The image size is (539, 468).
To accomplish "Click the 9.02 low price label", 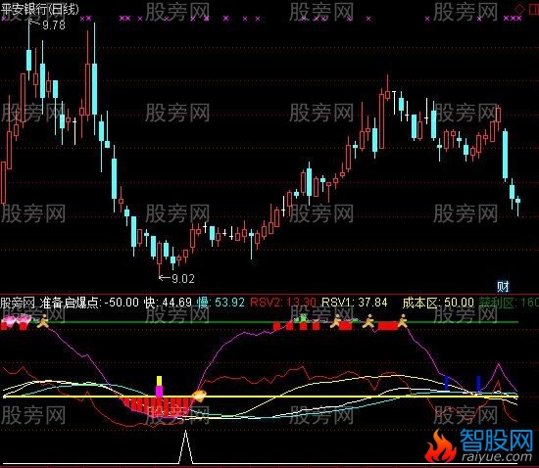I will (183, 278).
